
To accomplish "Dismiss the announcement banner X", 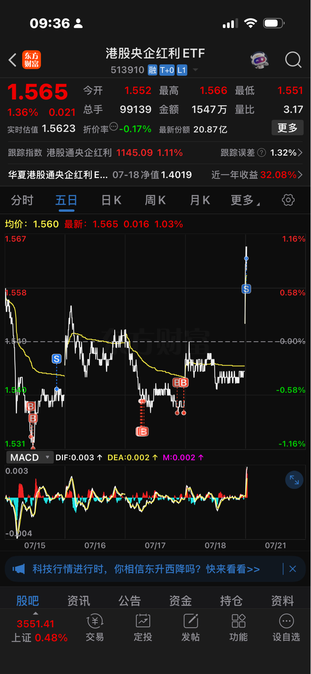I will (x=293, y=569).
